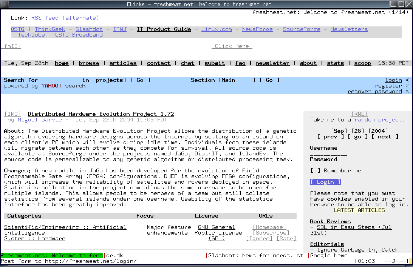Follow the random project link
Image resolution: width=413 pixels, height=267 pixels.
[378, 120]
